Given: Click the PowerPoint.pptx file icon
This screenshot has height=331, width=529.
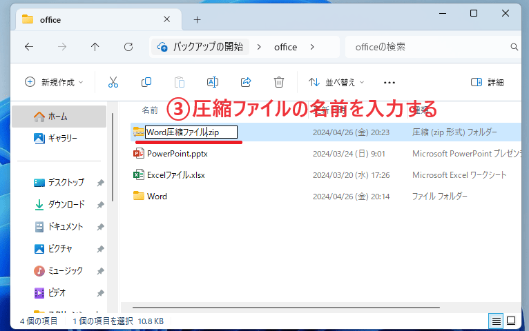Looking at the screenshot, I should (x=139, y=154).
